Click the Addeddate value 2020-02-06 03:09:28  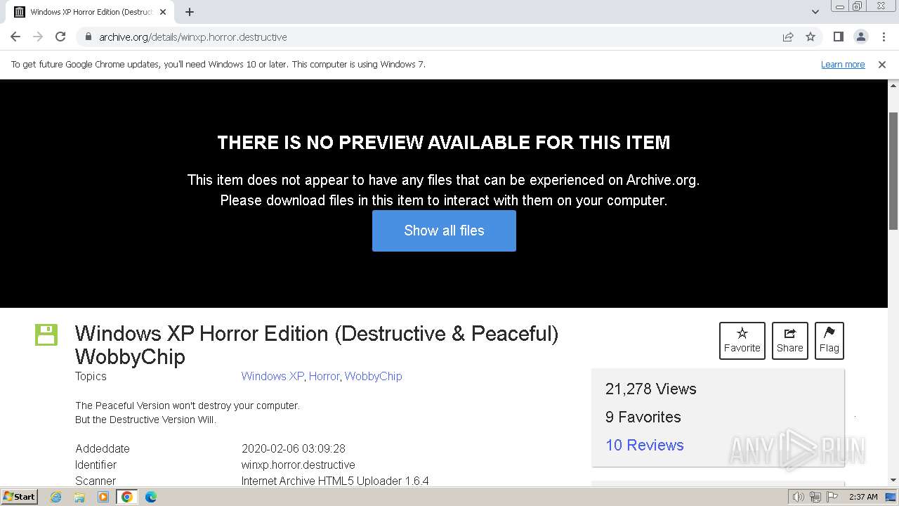294,448
